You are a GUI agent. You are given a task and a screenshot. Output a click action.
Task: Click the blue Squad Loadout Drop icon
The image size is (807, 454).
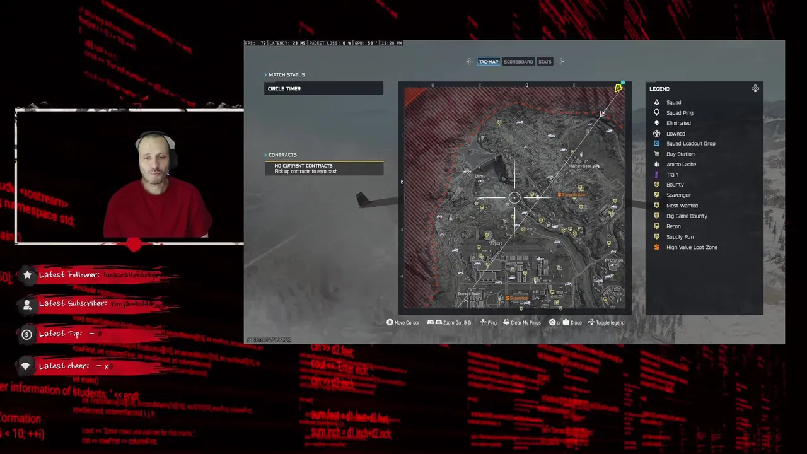[x=656, y=143]
